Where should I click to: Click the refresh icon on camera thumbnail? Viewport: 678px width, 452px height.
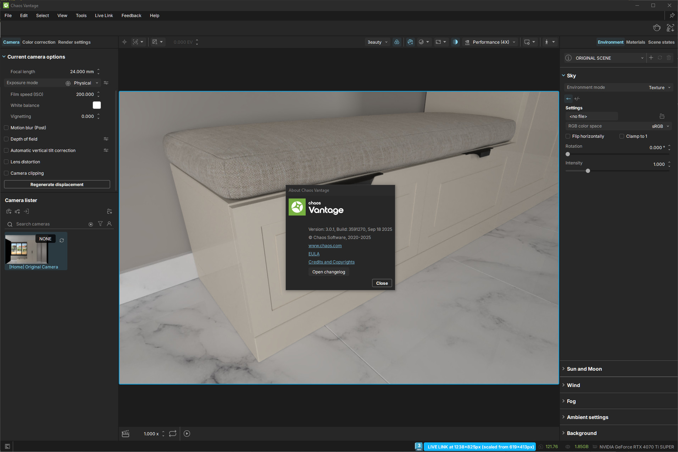pos(62,240)
